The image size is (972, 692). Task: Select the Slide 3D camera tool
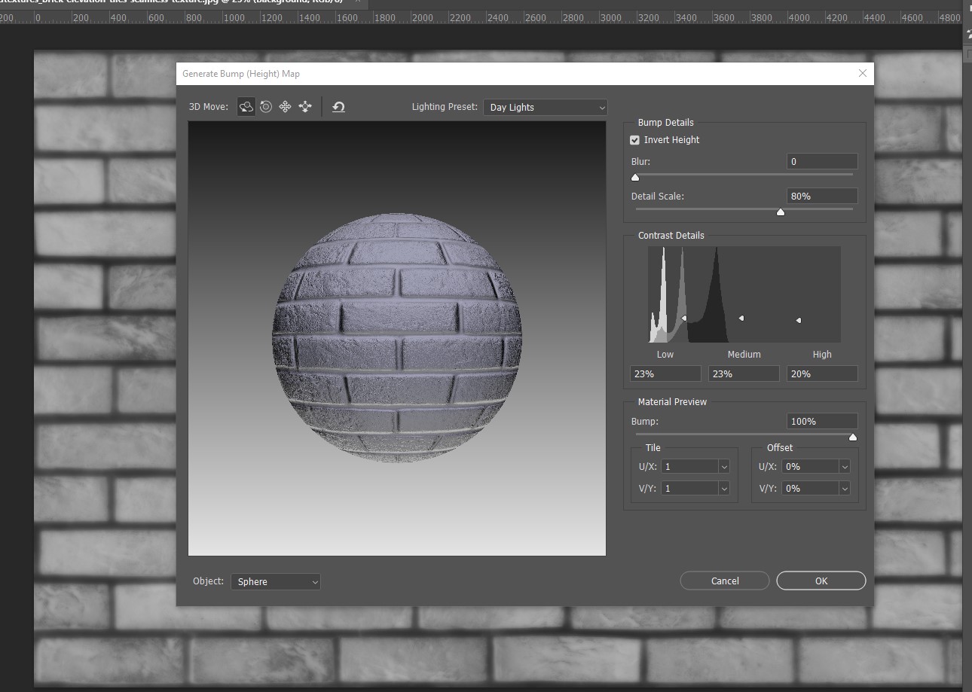(305, 107)
